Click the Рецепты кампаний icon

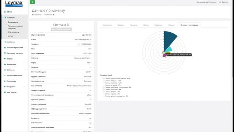[5, 76]
